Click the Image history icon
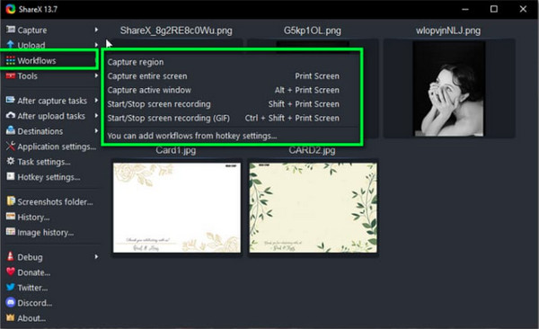This screenshot has height=329, width=539. pos(11,232)
